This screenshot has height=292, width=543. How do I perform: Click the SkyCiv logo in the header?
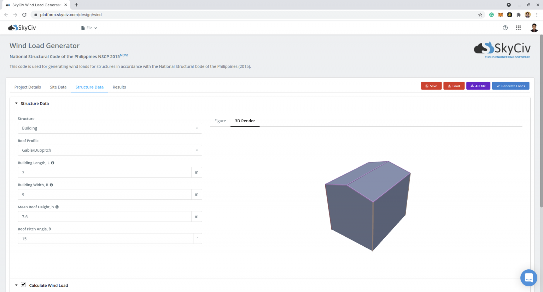(x=22, y=28)
